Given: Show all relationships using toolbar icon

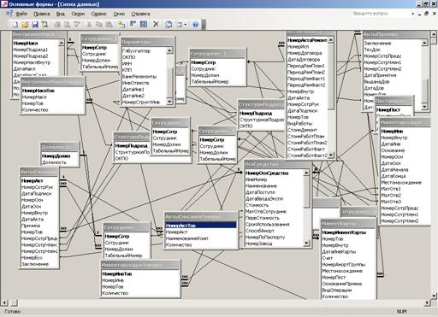Looking at the screenshot, I should tap(144, 25).
